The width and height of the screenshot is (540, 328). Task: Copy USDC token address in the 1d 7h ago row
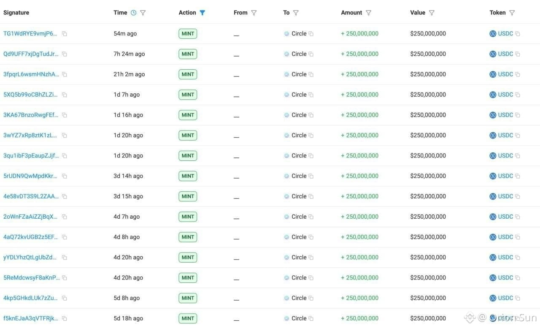tap(518, 95)
